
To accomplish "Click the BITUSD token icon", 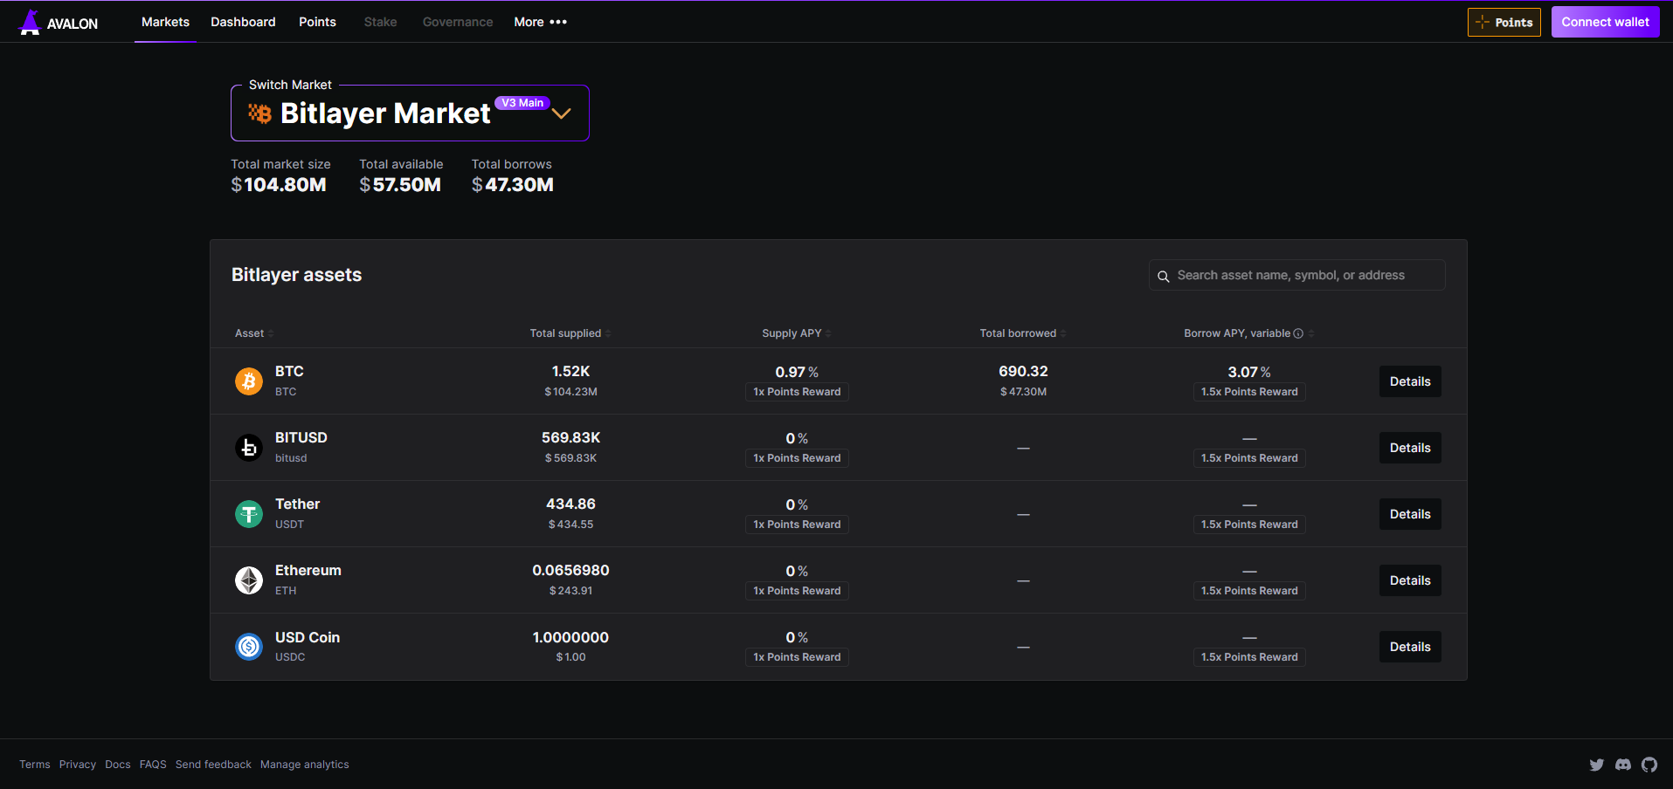I will 249,448.
